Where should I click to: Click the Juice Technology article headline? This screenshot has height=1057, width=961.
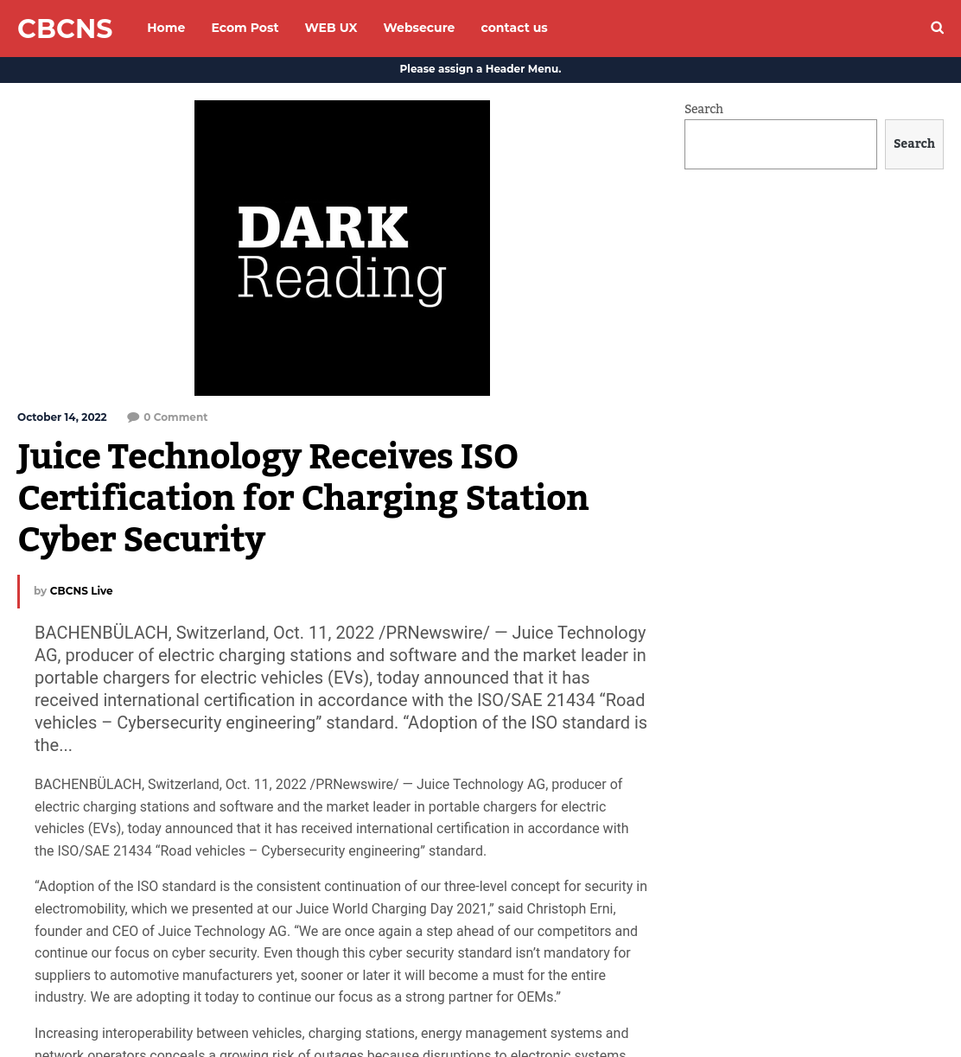click(x=302, y=498)
